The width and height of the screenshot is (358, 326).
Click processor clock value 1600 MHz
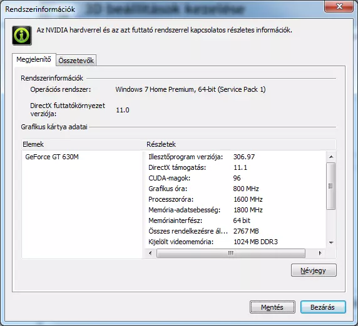248,199
